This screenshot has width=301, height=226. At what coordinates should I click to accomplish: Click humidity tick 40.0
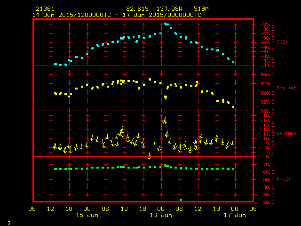pos(269,187)
